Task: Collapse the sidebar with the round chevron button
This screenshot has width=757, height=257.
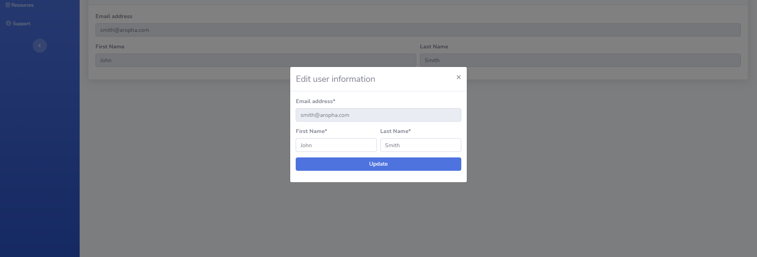Action: [39, 46]
